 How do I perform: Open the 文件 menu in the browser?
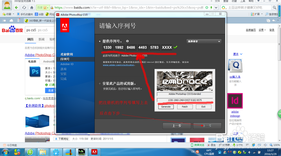217,1
